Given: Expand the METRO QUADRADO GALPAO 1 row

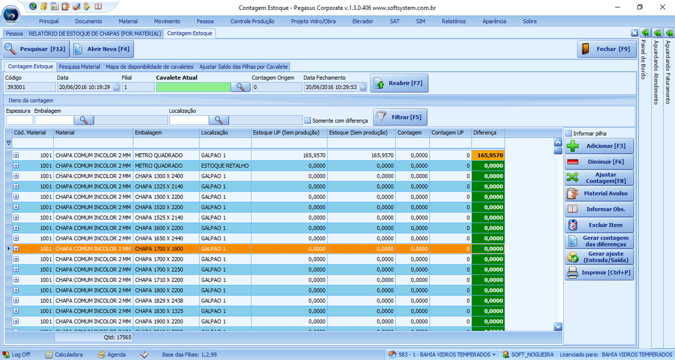Looking at the screenshot, I should (16, 155).
